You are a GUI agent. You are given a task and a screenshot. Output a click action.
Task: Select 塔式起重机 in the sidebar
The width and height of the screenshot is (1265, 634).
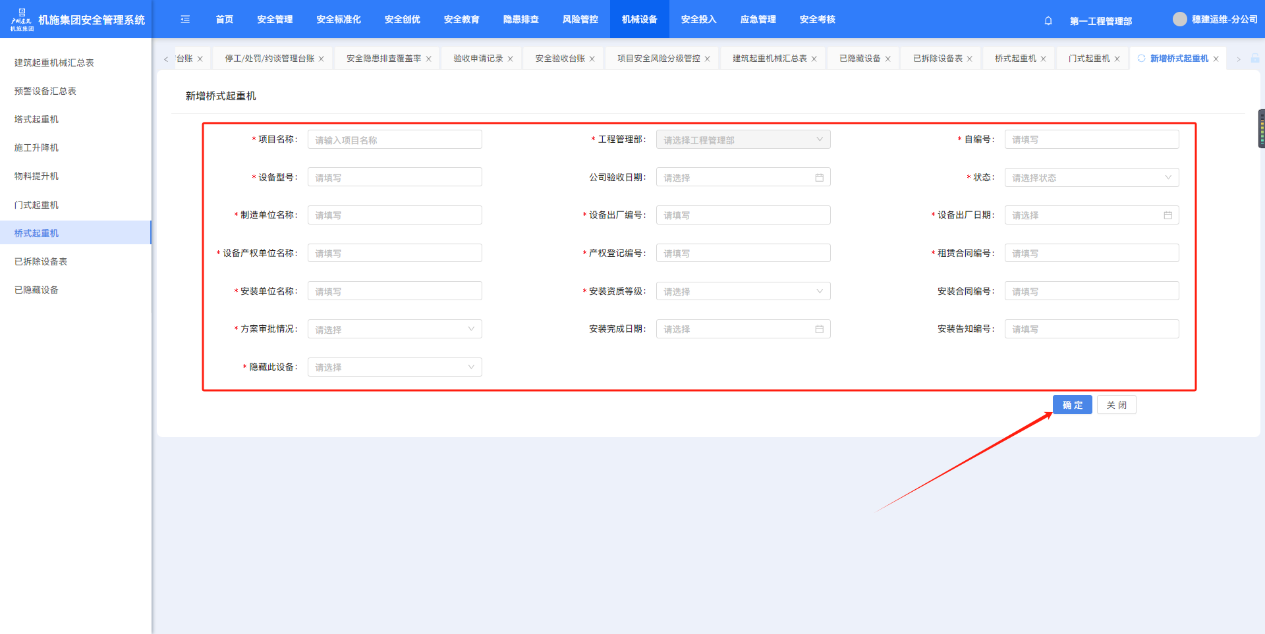37,119
